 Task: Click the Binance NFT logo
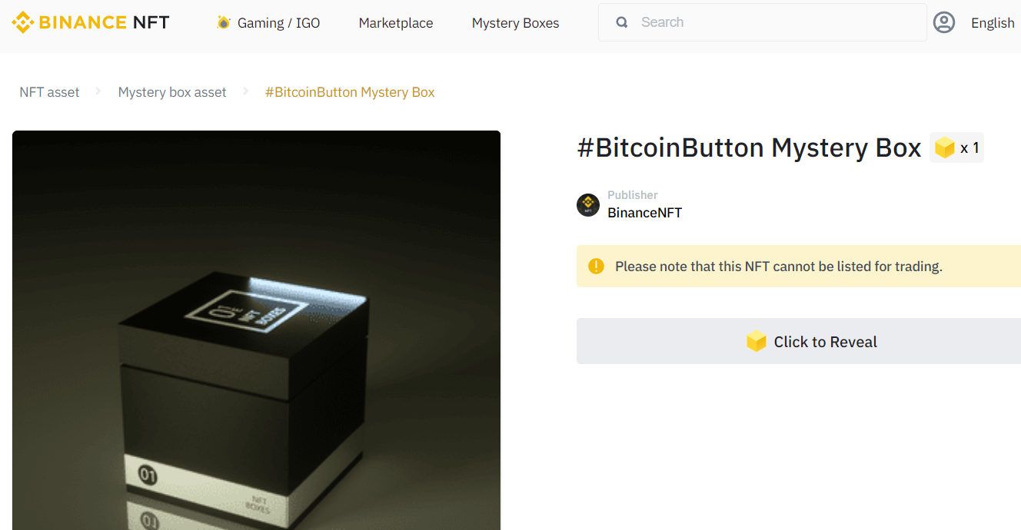point(91,22)
